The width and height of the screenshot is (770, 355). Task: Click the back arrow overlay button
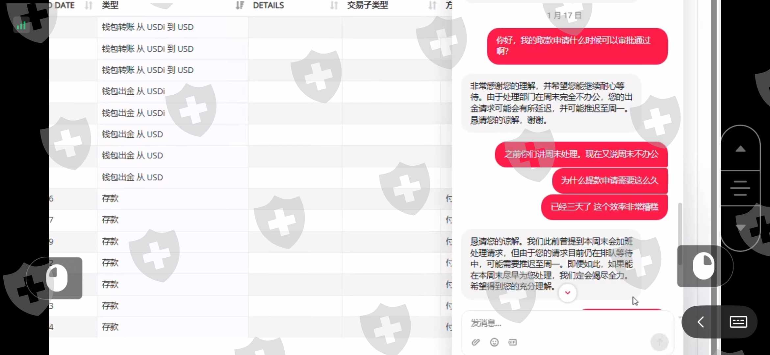pos(701,322)
